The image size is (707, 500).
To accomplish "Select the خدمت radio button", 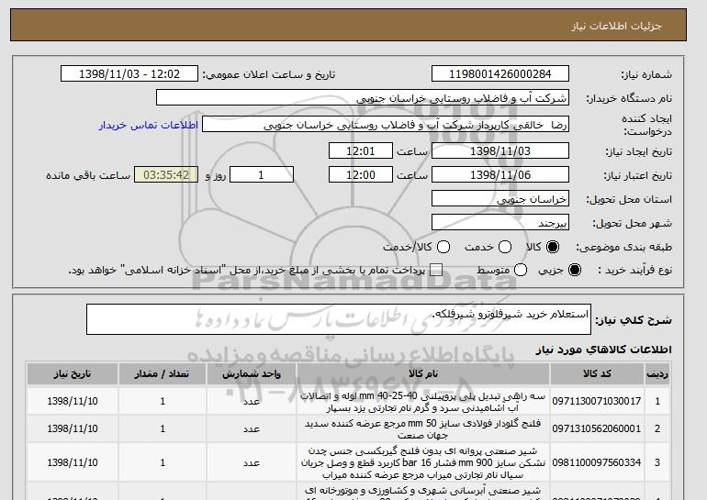I will (x=505, y=247).
